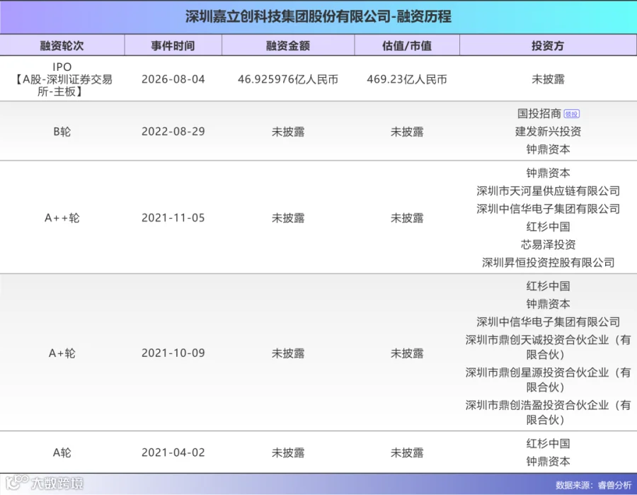Click the 数据来源：睿兽分析 footer text
This screenshot has height=495, width=637.
[x=594, y=485]
